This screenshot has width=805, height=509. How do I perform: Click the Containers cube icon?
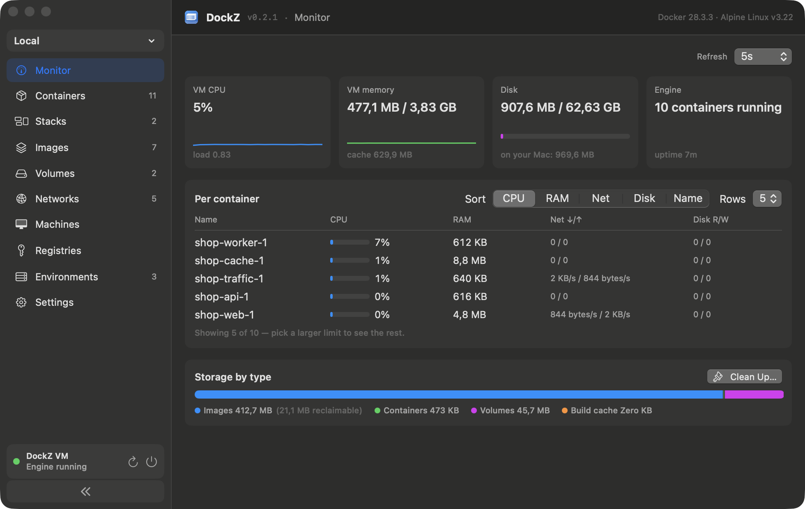[x=21, y=96]
